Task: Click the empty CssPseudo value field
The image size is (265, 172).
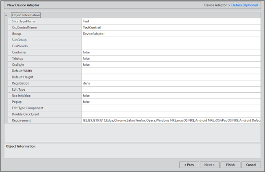Action: click(171, 46)
